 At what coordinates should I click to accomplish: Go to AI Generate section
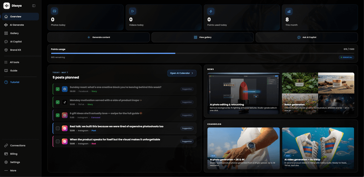pyautogui.click(x=21, y=25)
